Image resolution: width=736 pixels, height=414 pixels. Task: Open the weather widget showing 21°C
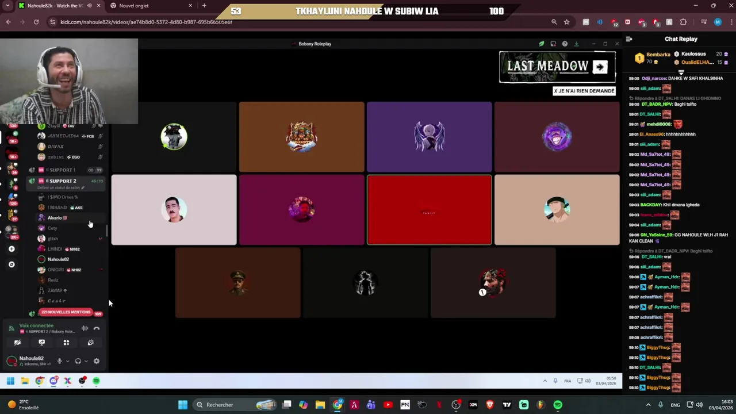pos(23,405)
